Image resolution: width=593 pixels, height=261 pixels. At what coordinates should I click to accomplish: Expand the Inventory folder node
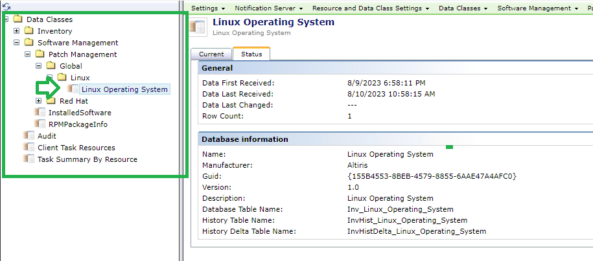coord(17,31)
